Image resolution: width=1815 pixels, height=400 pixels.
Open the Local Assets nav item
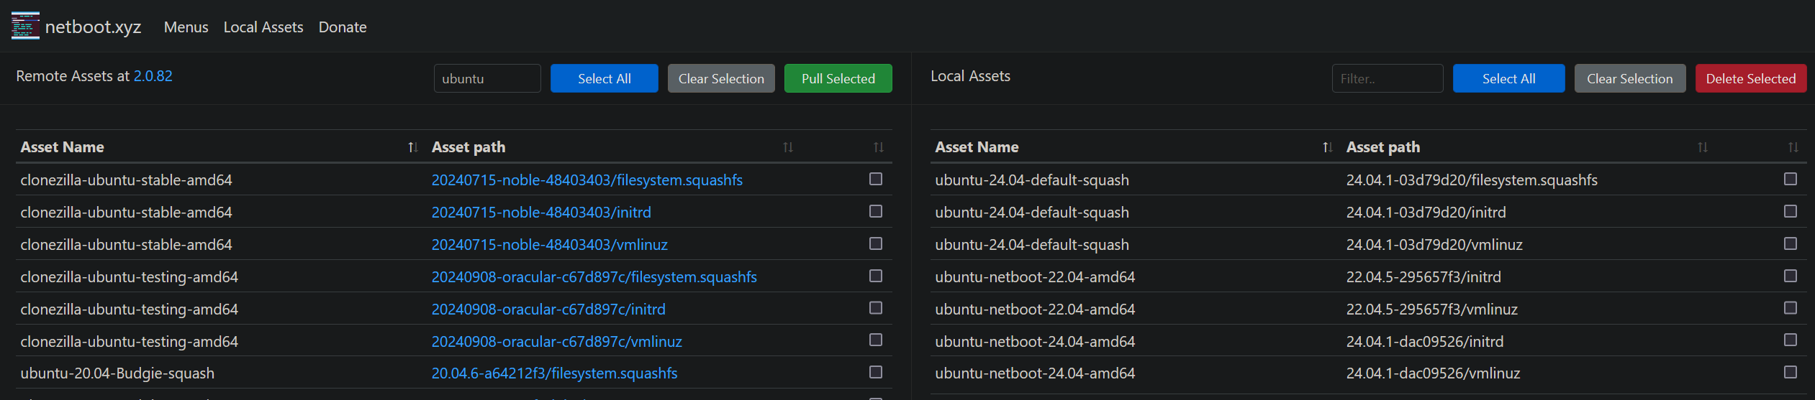click(263, 27)
